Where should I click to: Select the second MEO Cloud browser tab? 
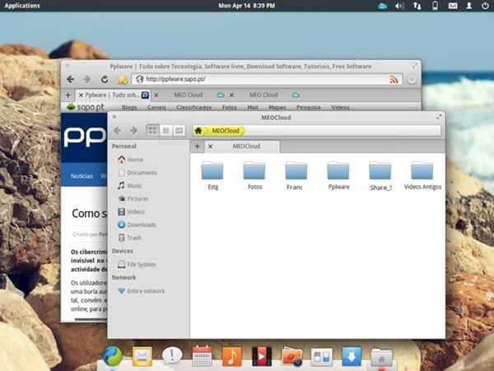[x=263, y=95]
